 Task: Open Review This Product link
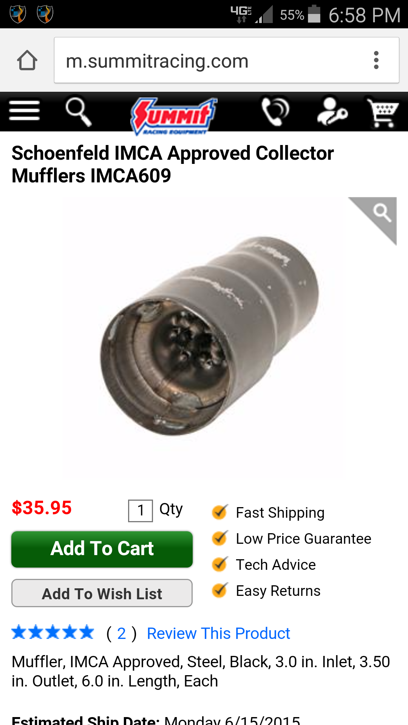(x=218, y=633)
